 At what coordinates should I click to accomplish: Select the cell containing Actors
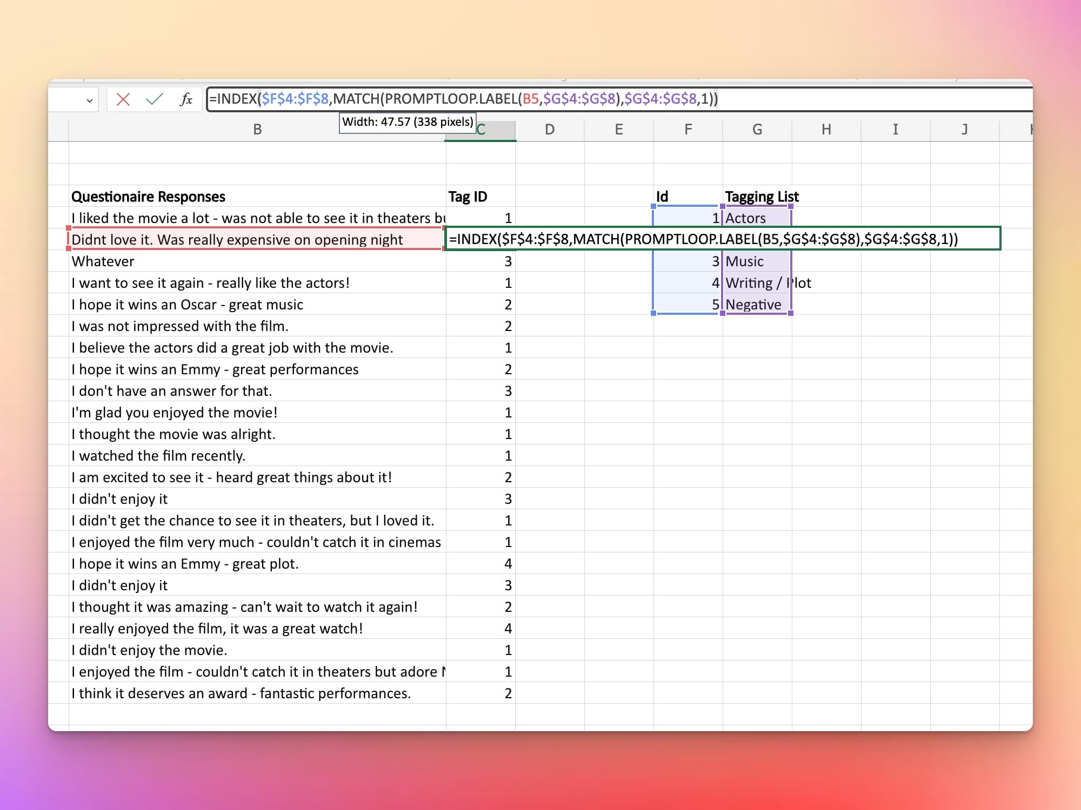[746, 218]
